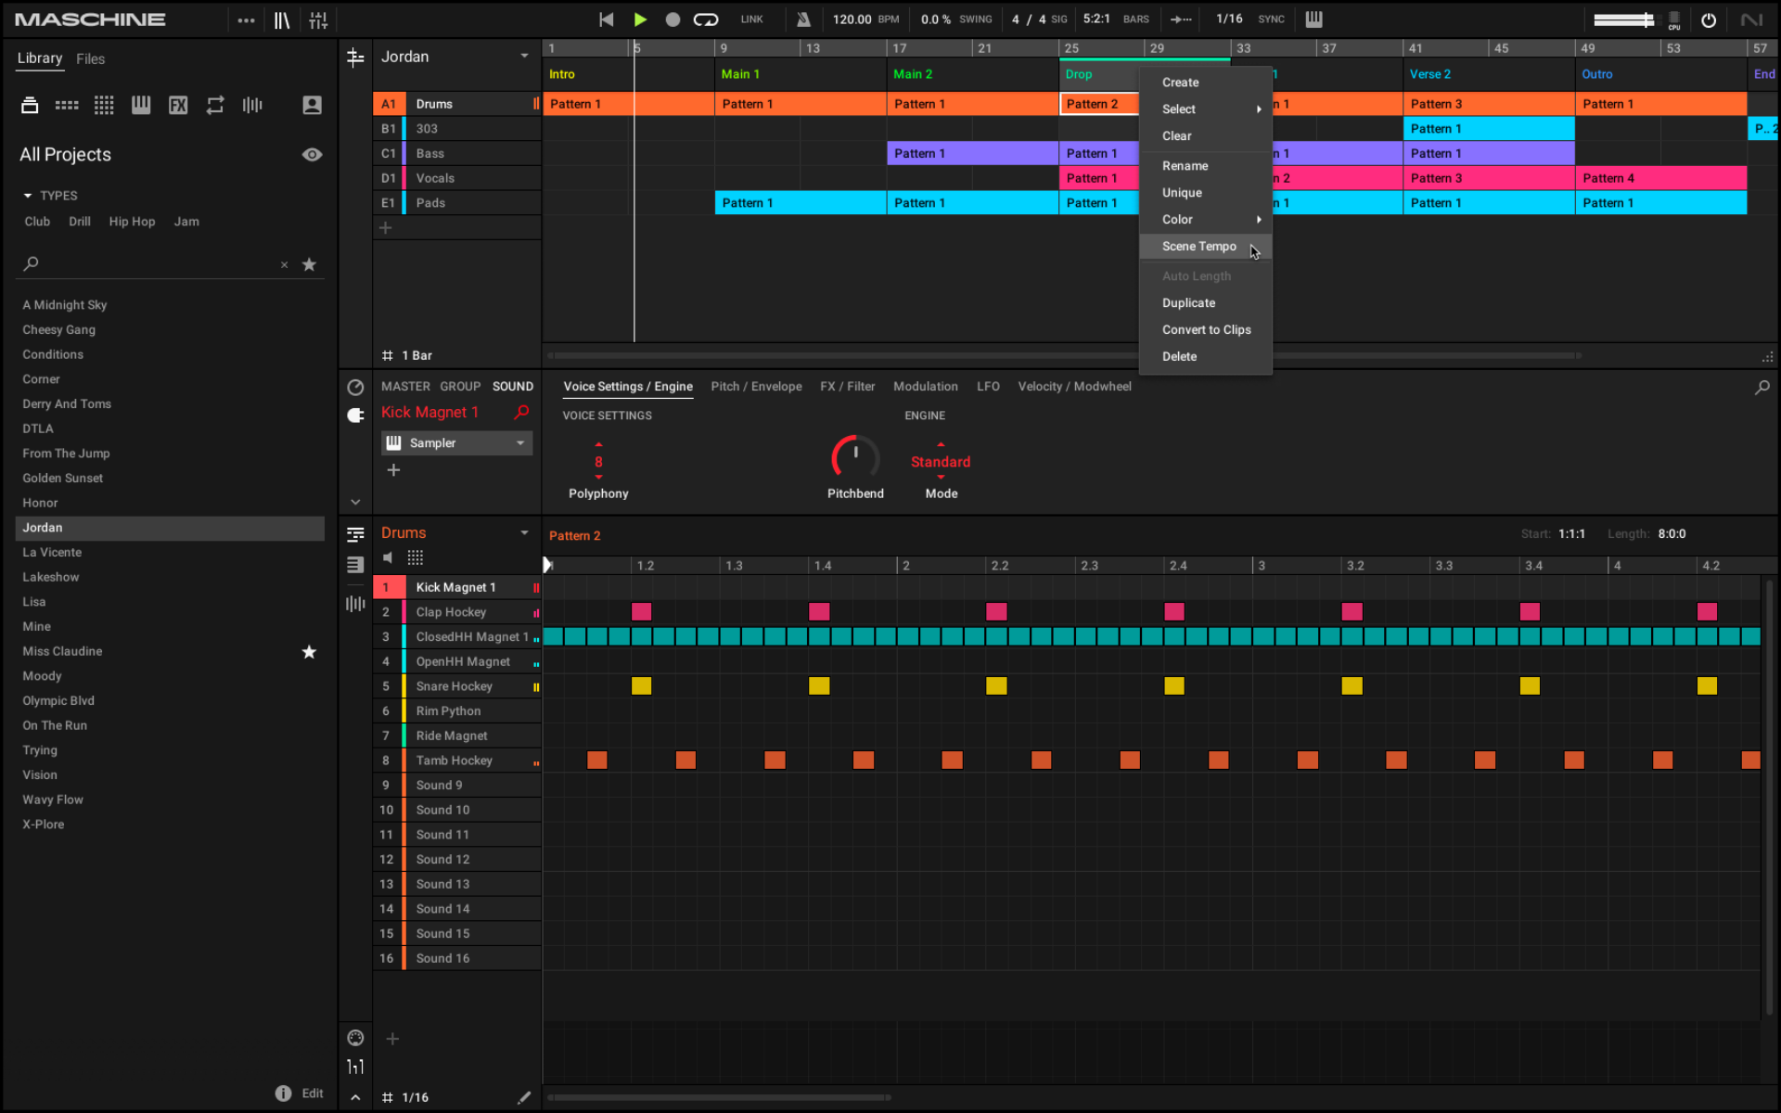Screen dimensions: 1781x1113
Task: Mute the Drums group with the speaker icon
Action: pos(388,556)
